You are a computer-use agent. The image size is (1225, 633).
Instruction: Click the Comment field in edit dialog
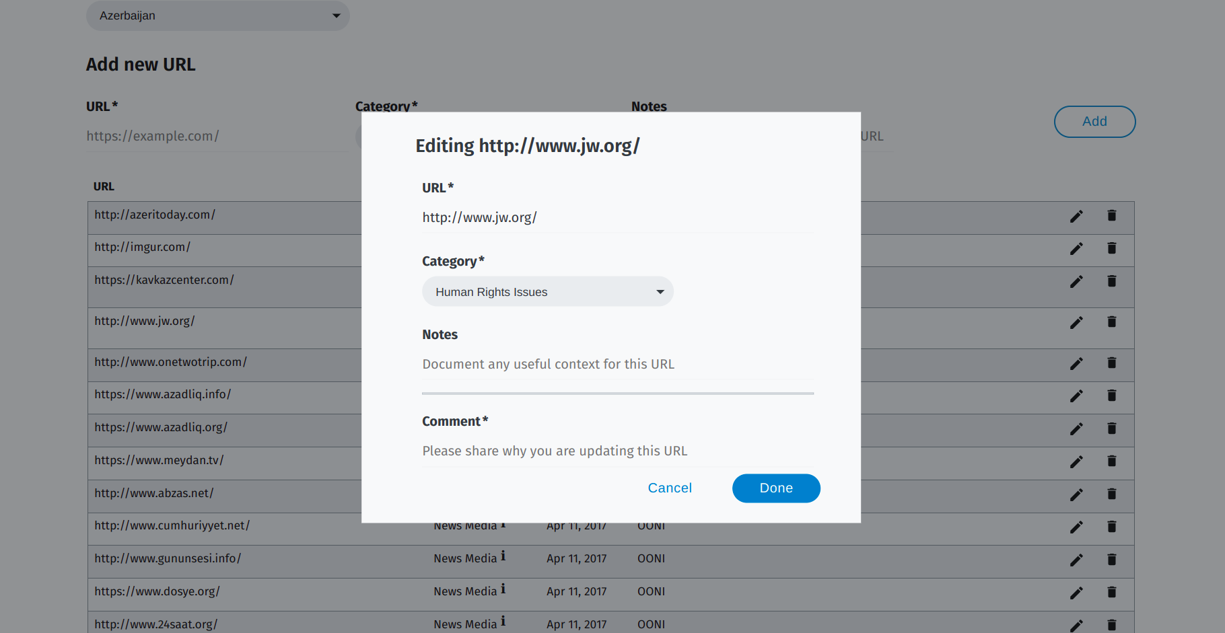pyautogui.click(x=617, y=451)
